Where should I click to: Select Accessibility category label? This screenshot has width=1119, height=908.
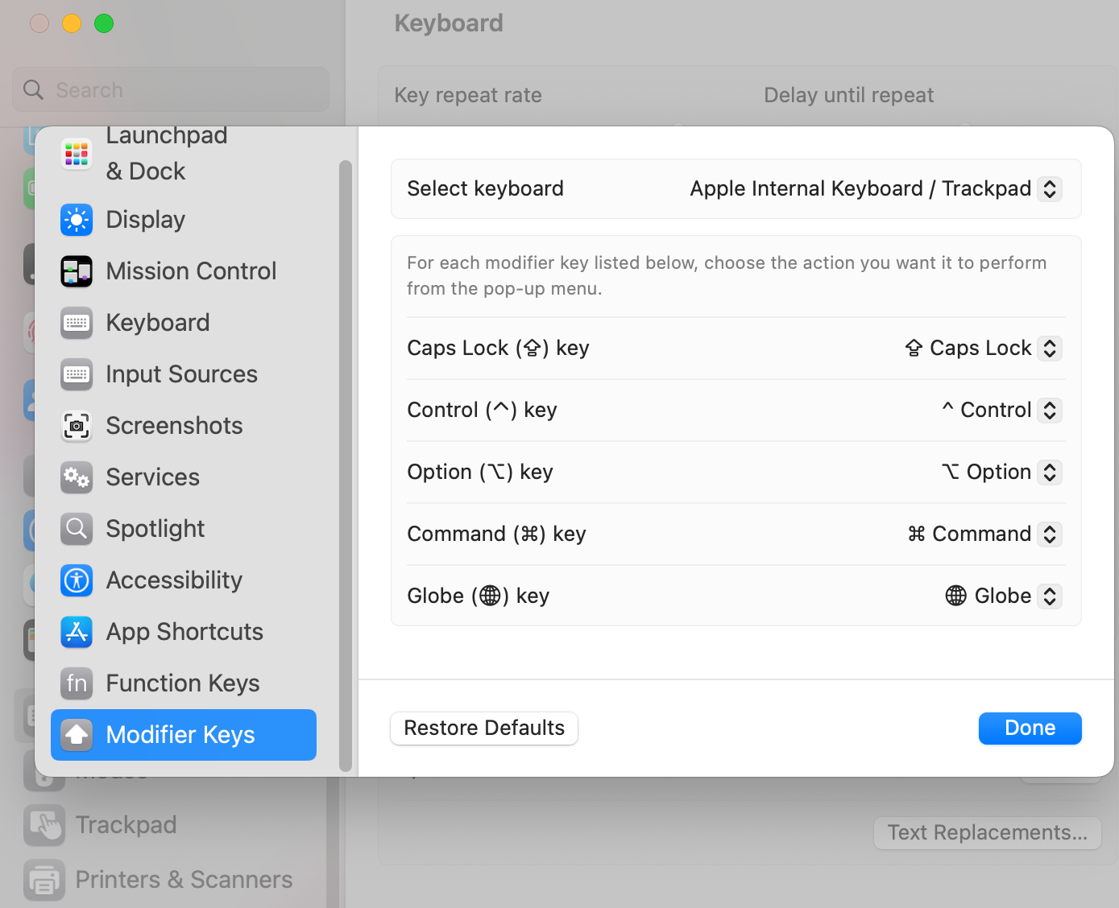[174, 580]
